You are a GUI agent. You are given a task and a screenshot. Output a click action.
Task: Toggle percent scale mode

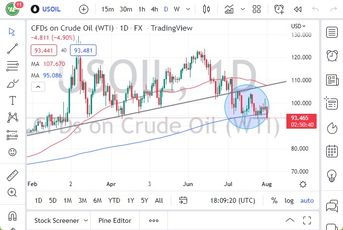274,200
